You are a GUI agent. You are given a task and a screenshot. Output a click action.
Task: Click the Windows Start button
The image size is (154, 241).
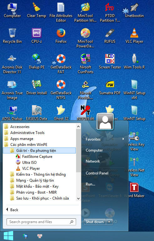(x=8, y=236)
